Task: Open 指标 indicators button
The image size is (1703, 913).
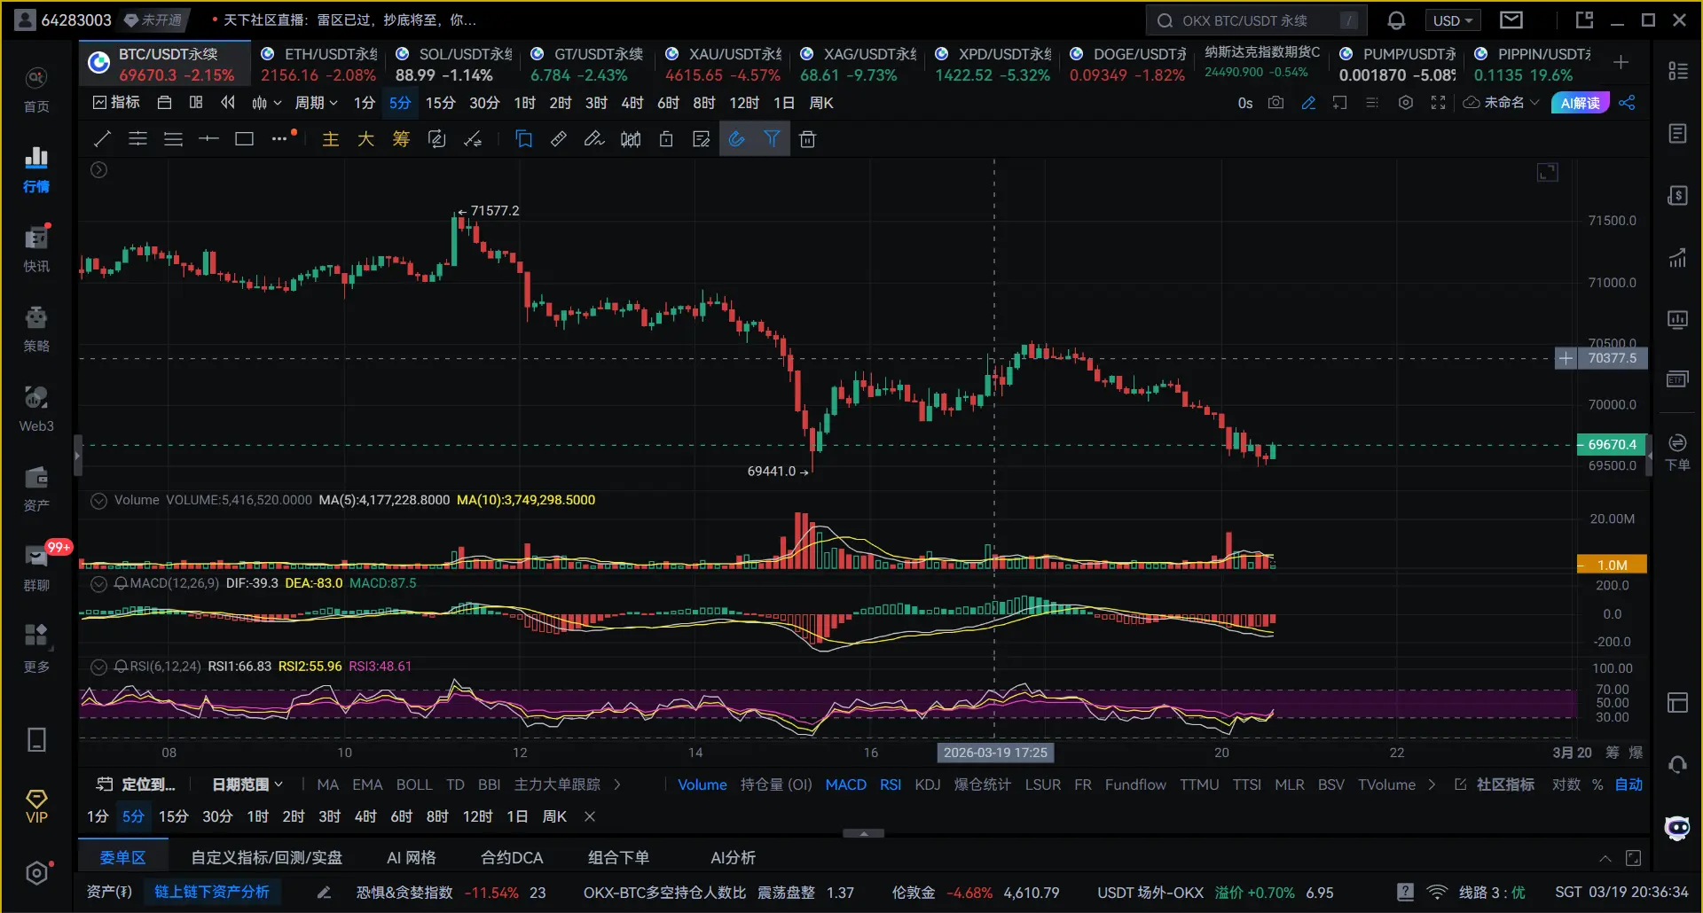Action: tap(116, 103)
